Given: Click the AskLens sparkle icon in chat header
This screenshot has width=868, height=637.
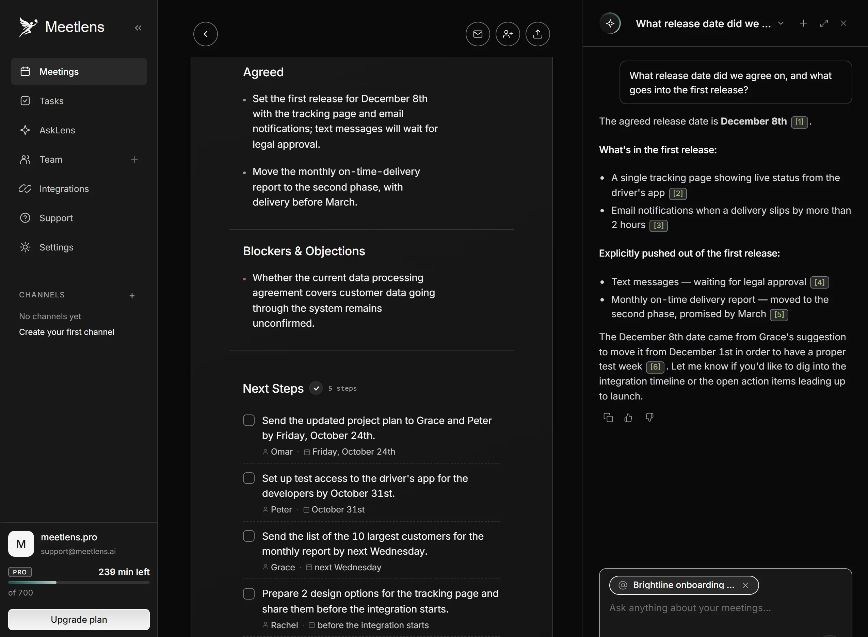Looking at the screenshot, I should 610,23.
